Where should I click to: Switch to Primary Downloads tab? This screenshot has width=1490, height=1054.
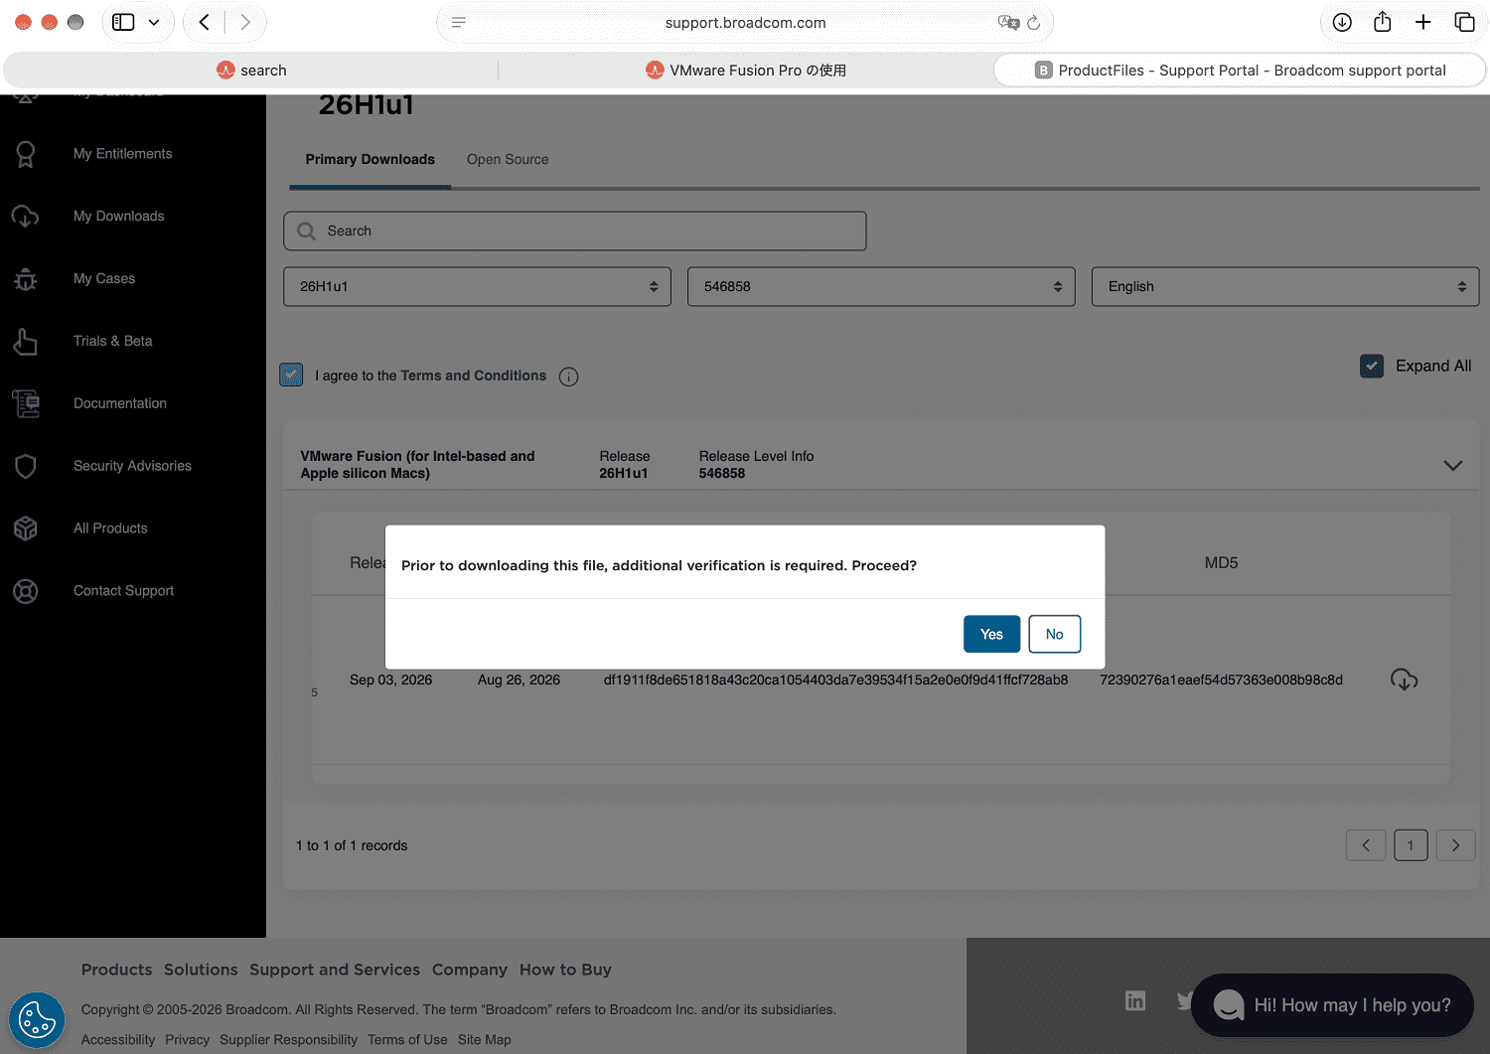(370, 159)
